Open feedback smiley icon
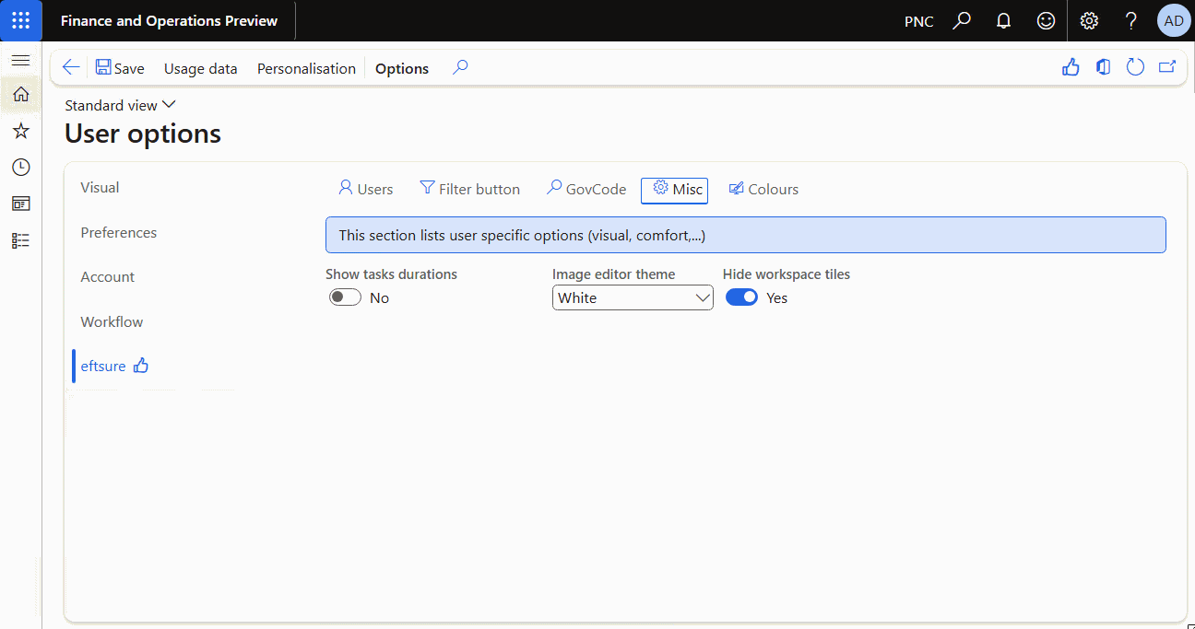The image size is (1195, 629). tap(1046, 20)
